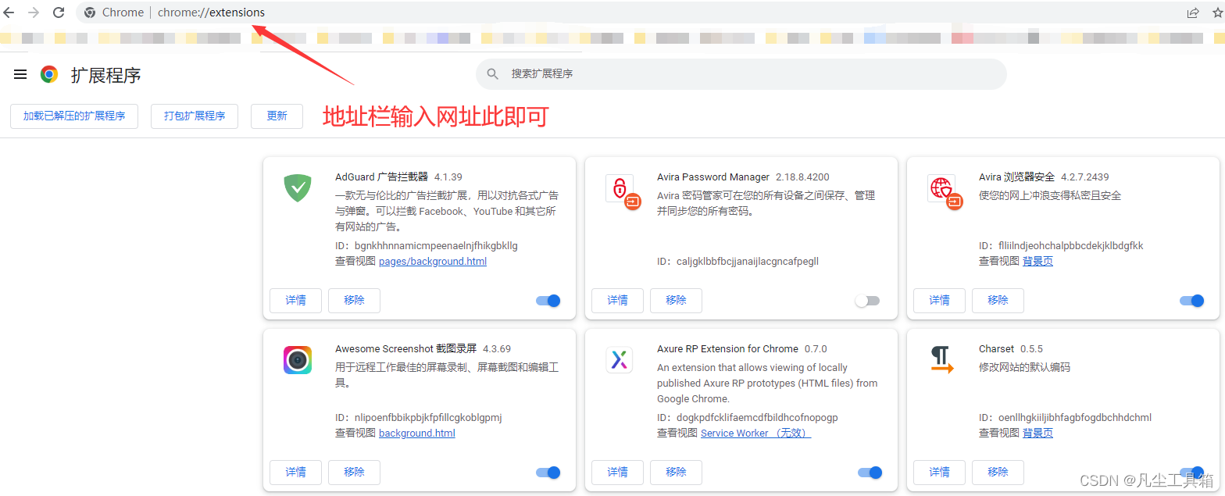
Task: Click Awesome Screenshot version 4.3.69 text
Action: pos(497,349)
